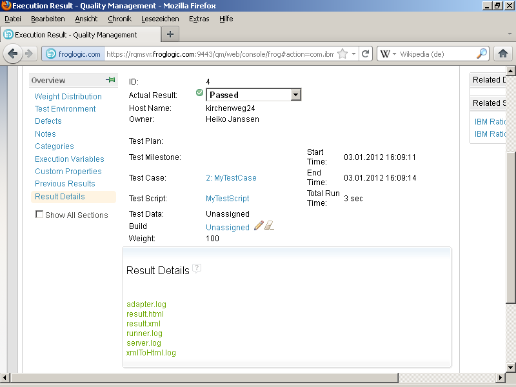Go back with the browser back arrow
The width and height of the screenshot is (516, 387).
coord(13,54)
